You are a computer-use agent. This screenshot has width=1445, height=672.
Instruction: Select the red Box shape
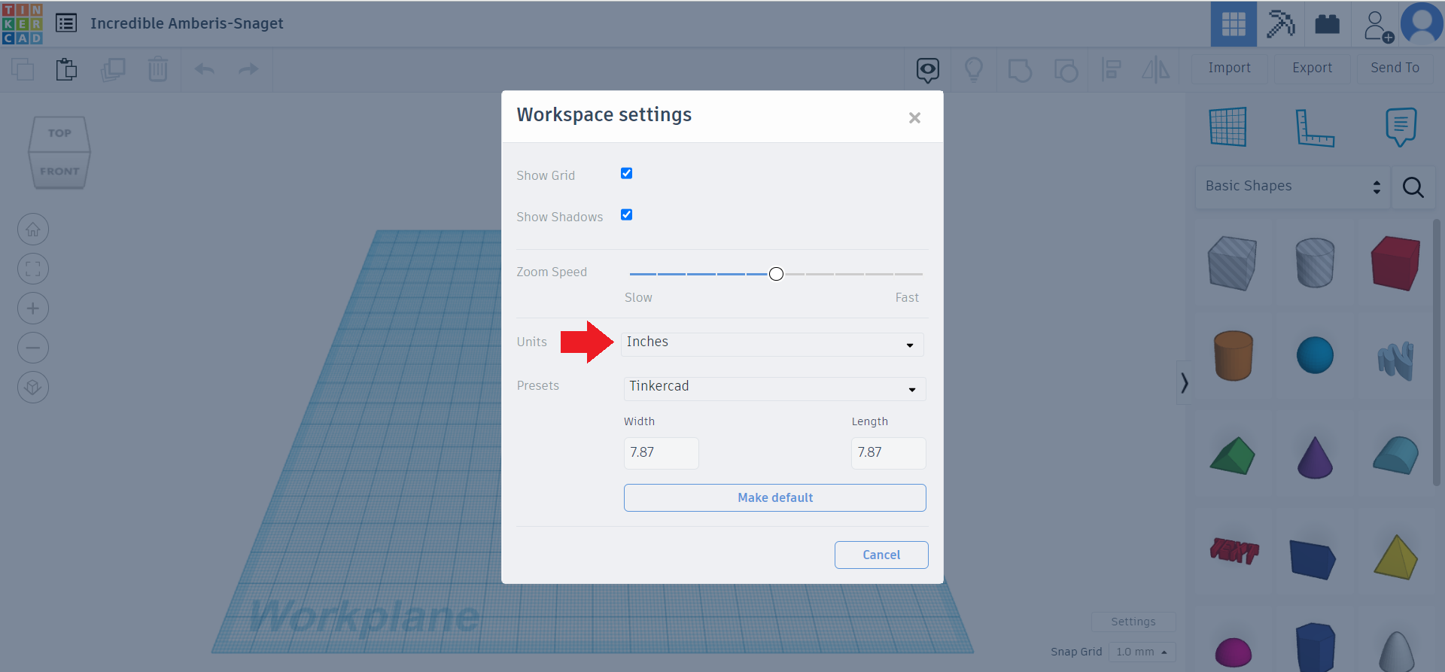pyautogui.click(x=1396, y=263)
